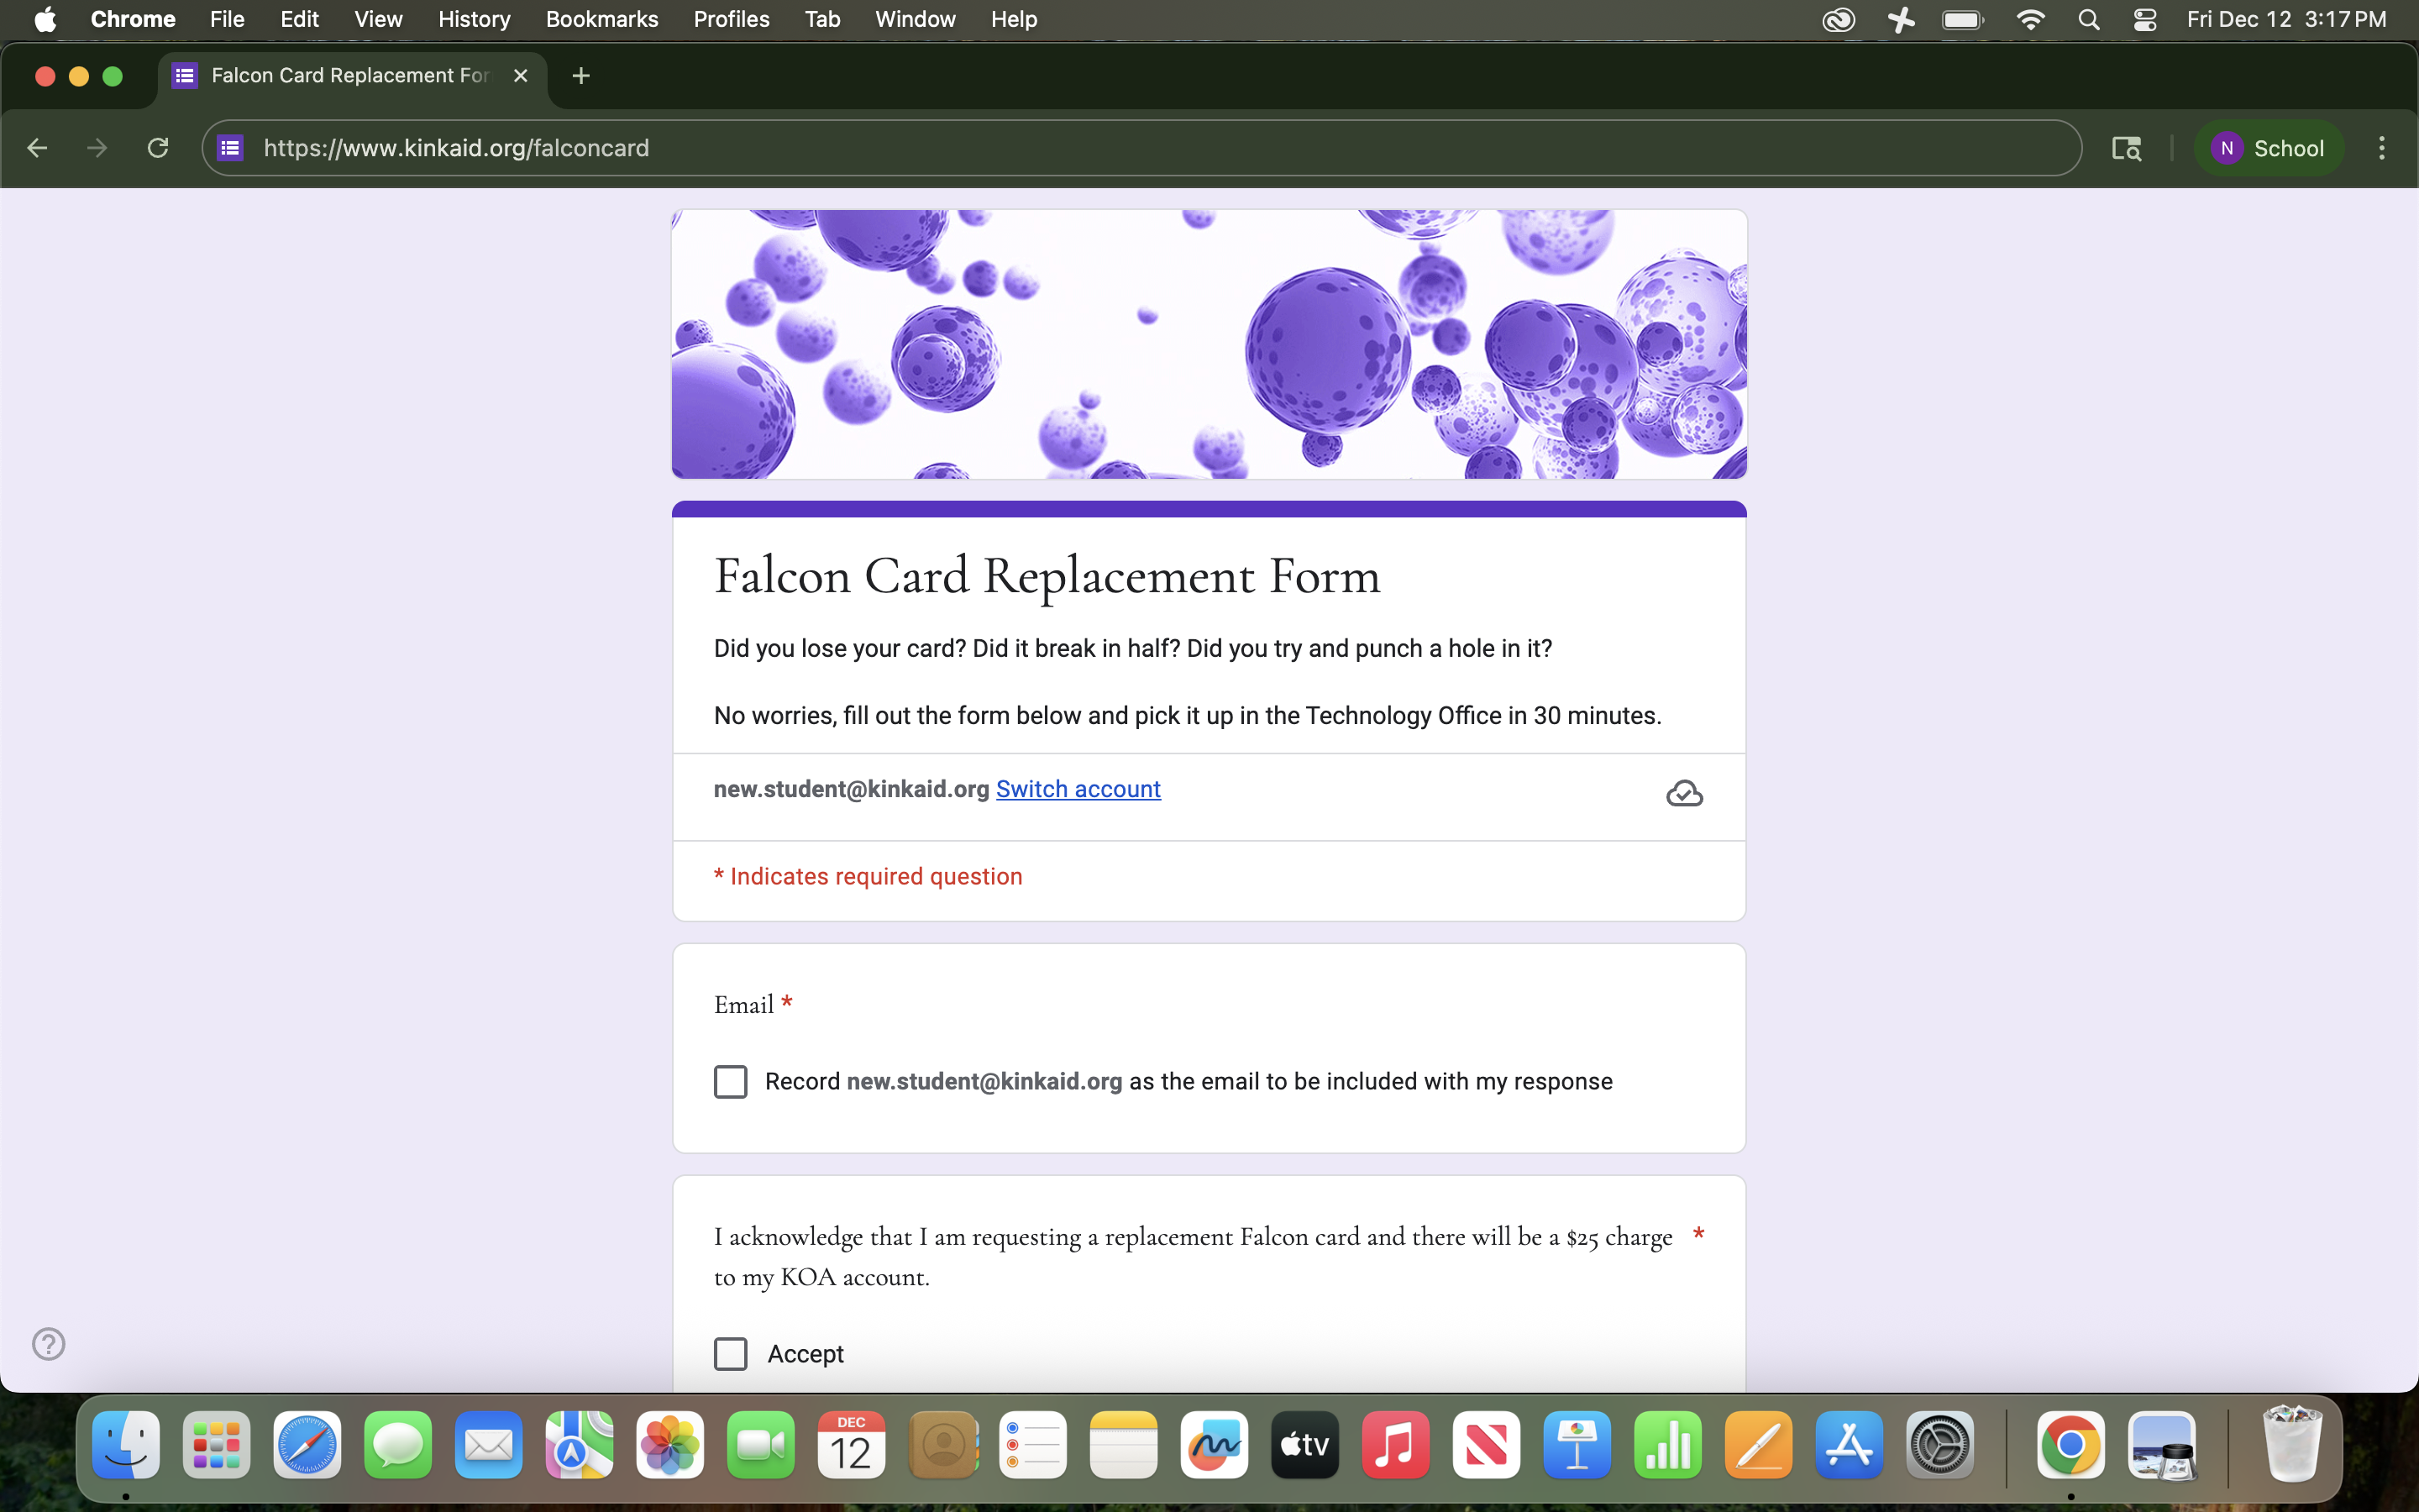Check the Record email checkbox
2419x1512 pixels.
[x=731, y=1081]
